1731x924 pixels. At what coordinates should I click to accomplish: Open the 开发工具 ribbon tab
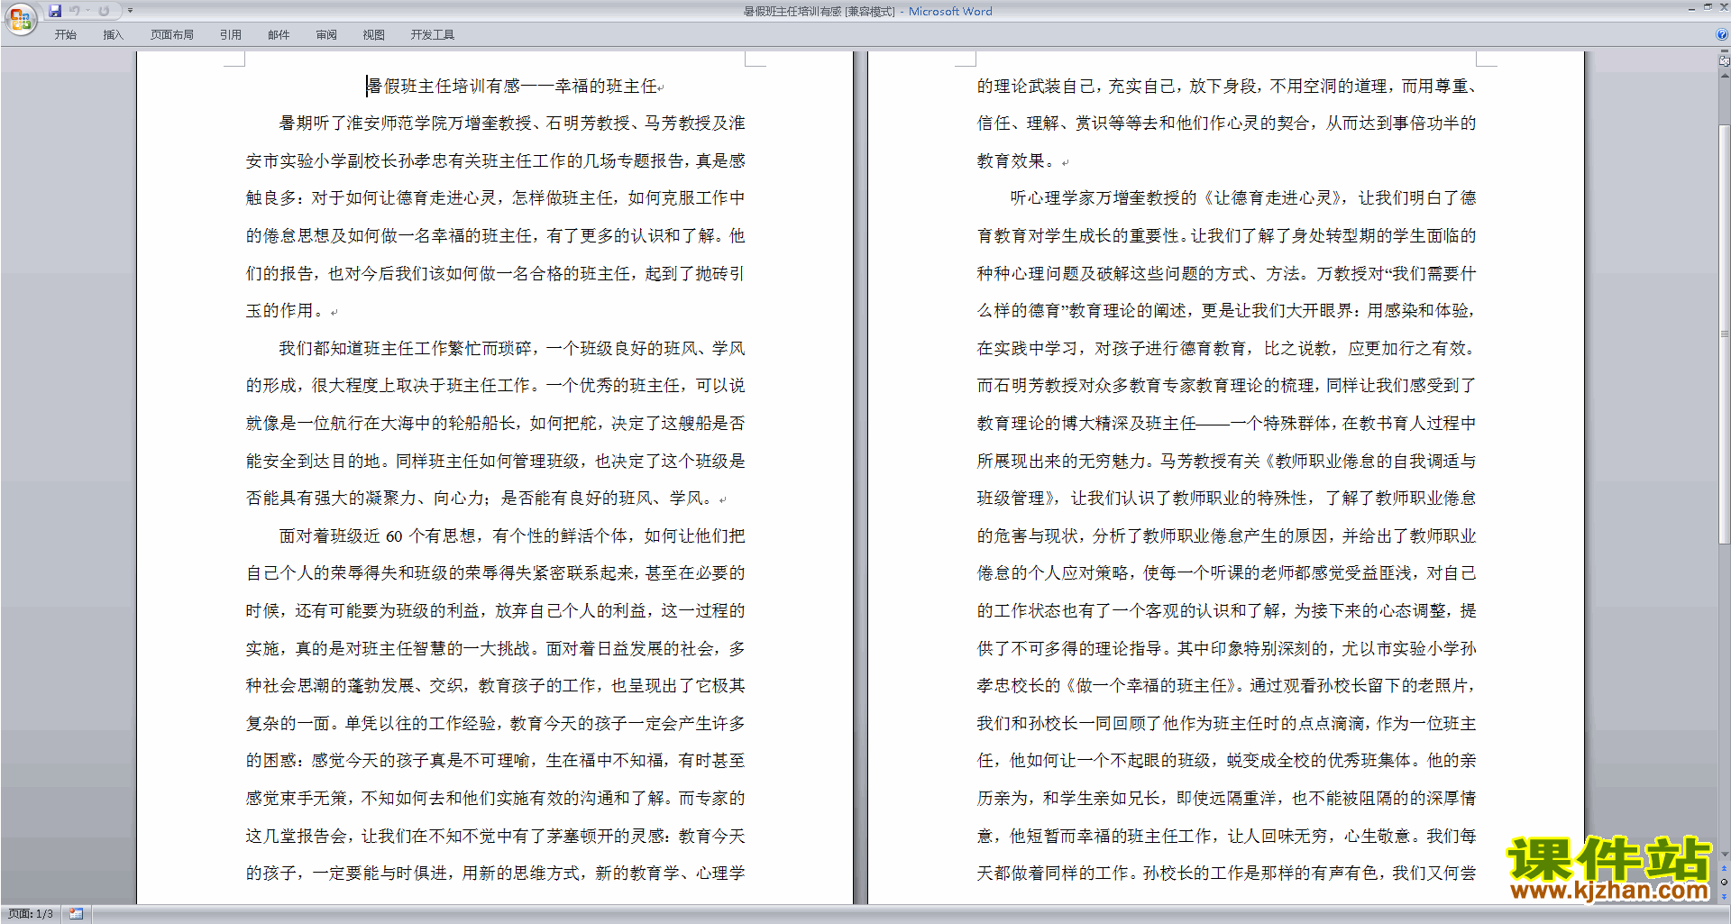(433, 35)
